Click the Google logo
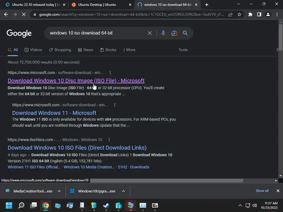This screenshot has width=283, height=212. point(19,33)
